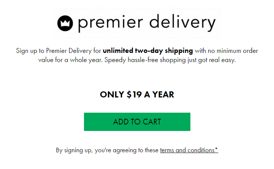
Task: Open the terms and conditions link
Action: click(x=189, y=150)
